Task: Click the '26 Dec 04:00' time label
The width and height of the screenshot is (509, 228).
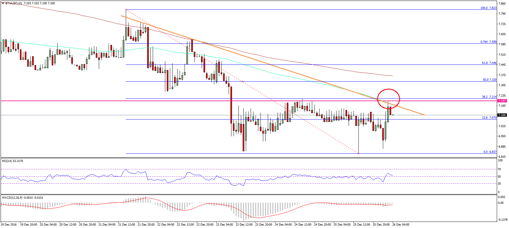Action: [401, 225]
